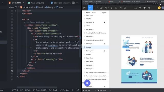Image resolution: width=164 pixels, height=92 pixels.
Task: Select the image 2 layer
Action: click(96, 54)
